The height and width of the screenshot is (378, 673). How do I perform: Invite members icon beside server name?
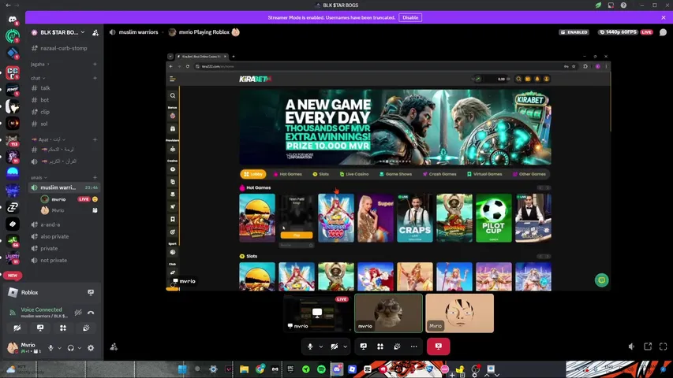click(95, 32)
